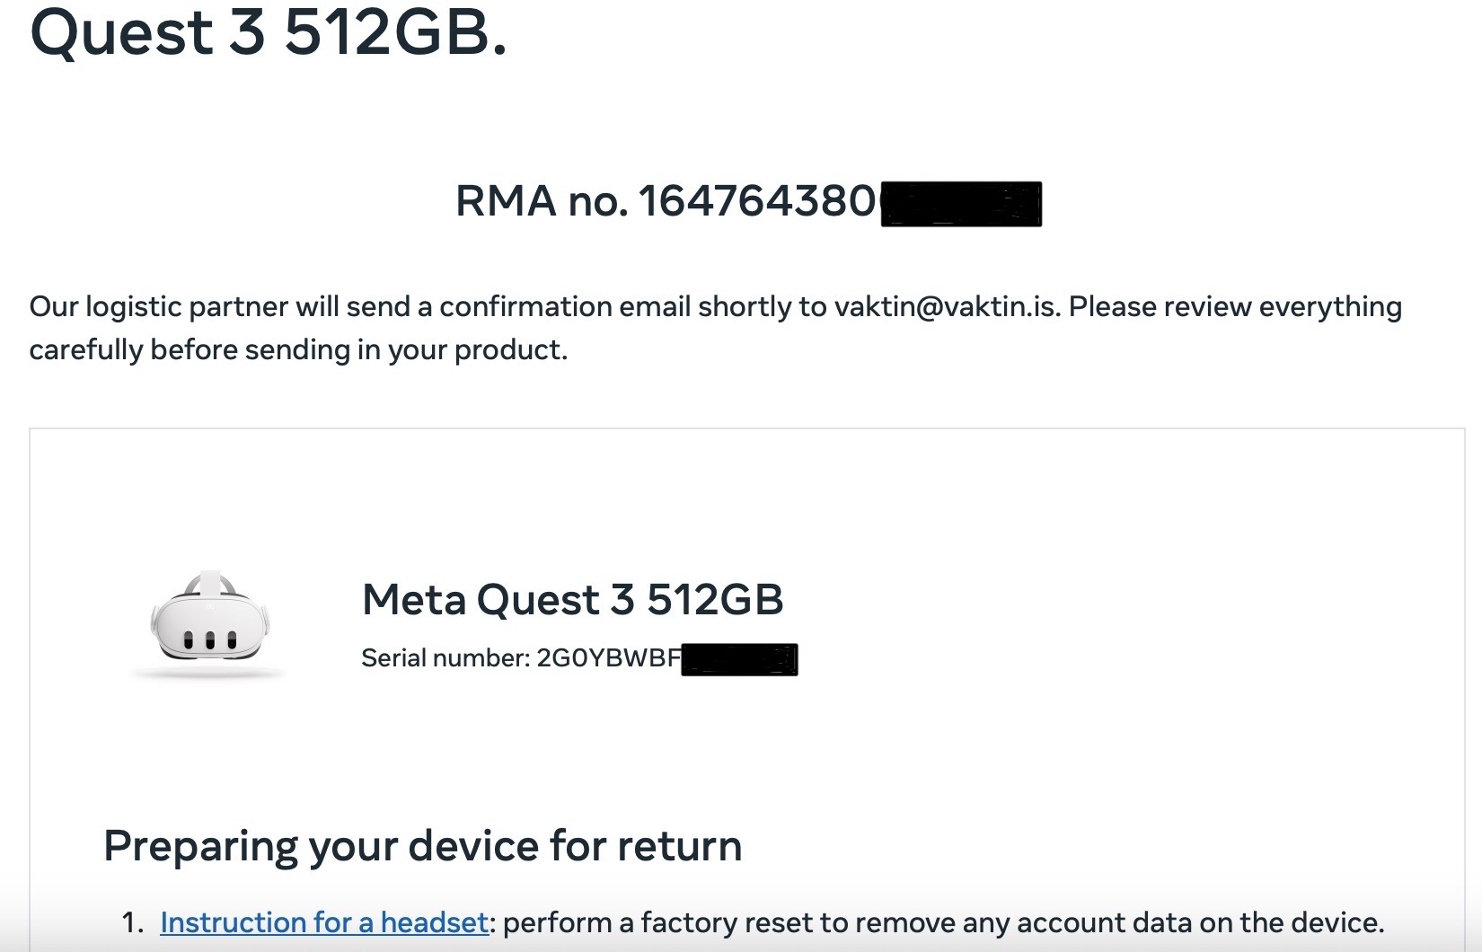Click the Meta Quest 3 512GB product title

click(x=572, y=599)
